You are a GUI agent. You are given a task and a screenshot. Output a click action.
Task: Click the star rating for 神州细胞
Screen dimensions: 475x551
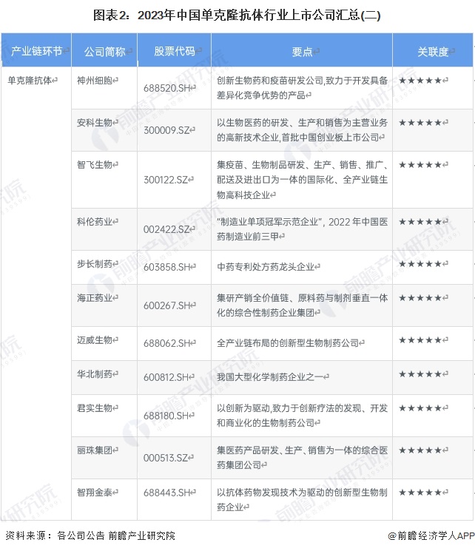click(x=420, y=81)
